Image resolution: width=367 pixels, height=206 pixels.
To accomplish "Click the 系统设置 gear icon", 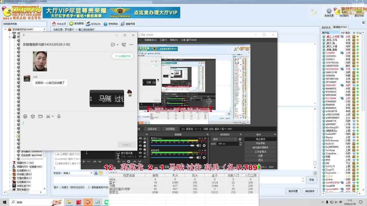I will (329, 11).
